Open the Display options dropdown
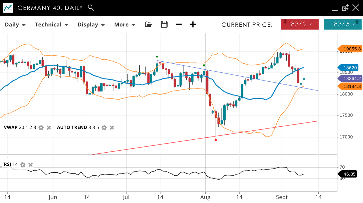The image size is (363, 203). tap(91, 25)
